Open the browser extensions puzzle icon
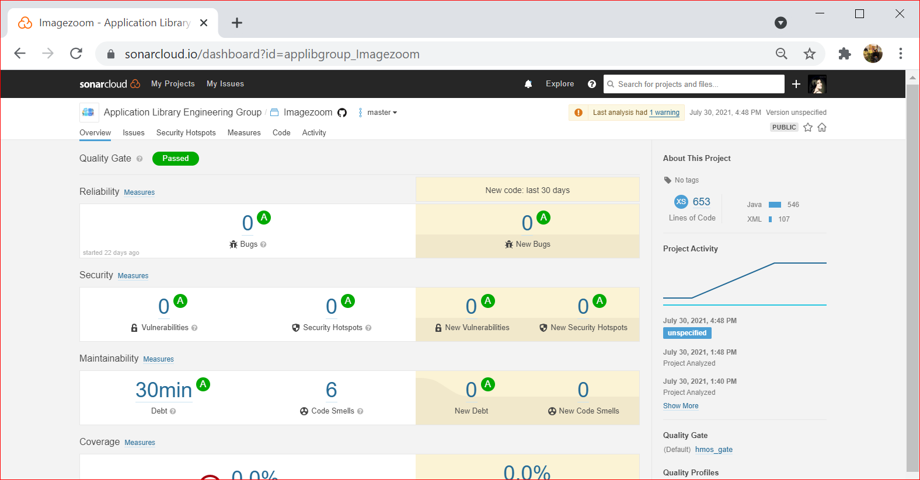Viewport: 920px width, 480px height. point(845,54)
